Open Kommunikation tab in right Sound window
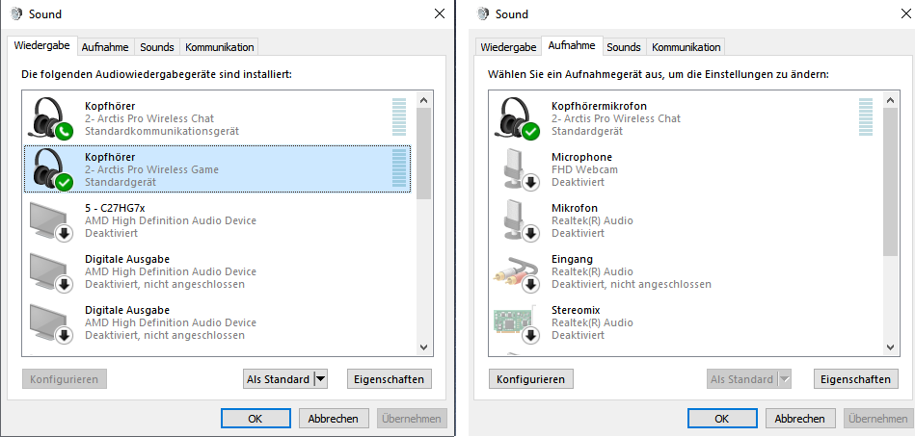The image size is (915, 437). (x=686, y=47)
